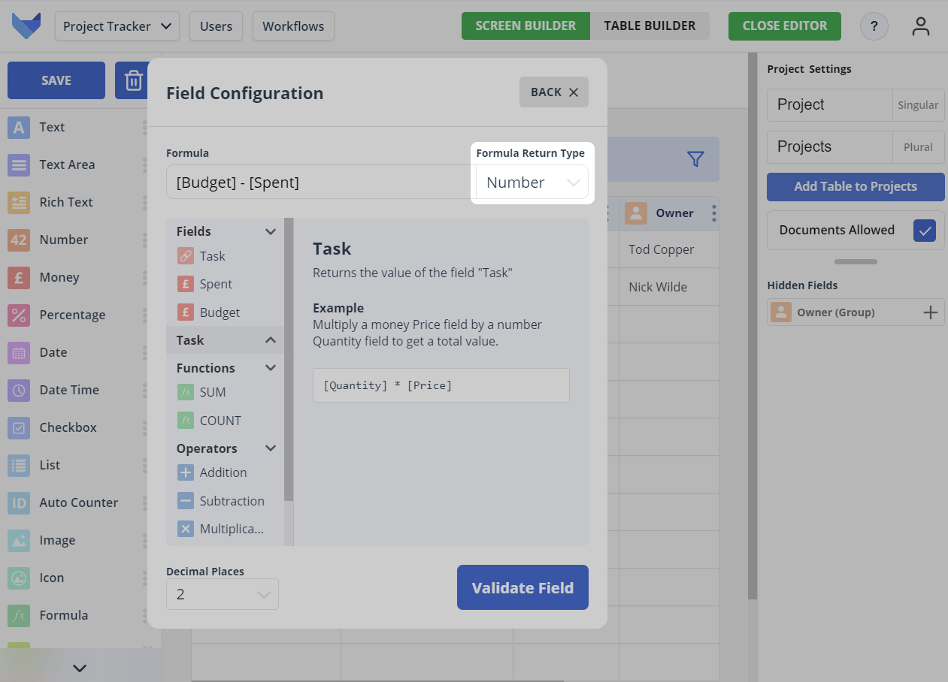This screenshot has width=948, height=682.
Task: Click the Close Editor button
Action: click(x=785, y=26)
